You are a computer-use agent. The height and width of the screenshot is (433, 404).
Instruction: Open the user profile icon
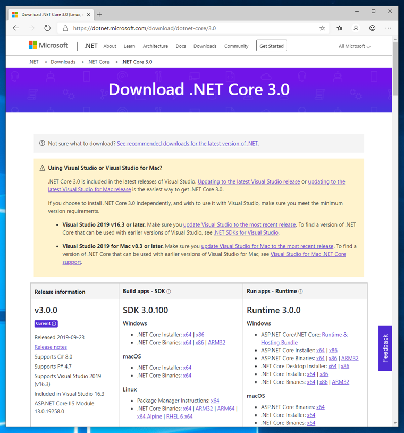coord(356,28)
